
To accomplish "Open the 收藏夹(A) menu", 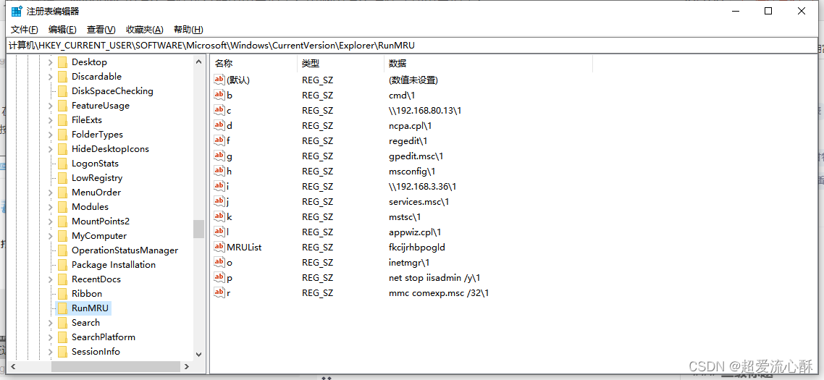I will coord(145,30).
